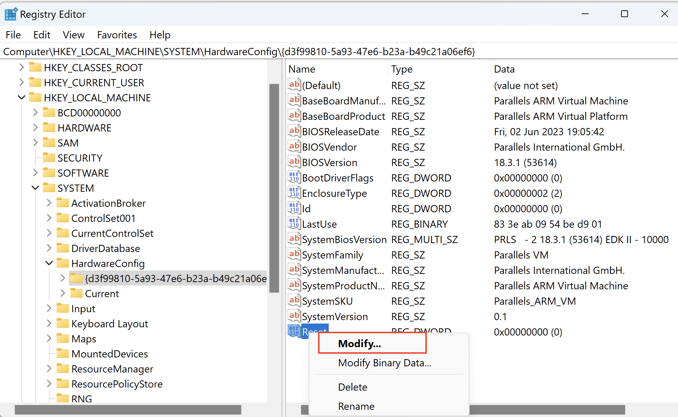Sort values by the Type column header
The height and width of the screenshot is (417, 678).
tap(402, 69)
